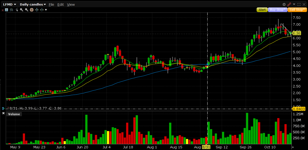The width and height of the screenshot is (308, 150).
Task: Select the text annotation T tool
Action: [6, 10]
